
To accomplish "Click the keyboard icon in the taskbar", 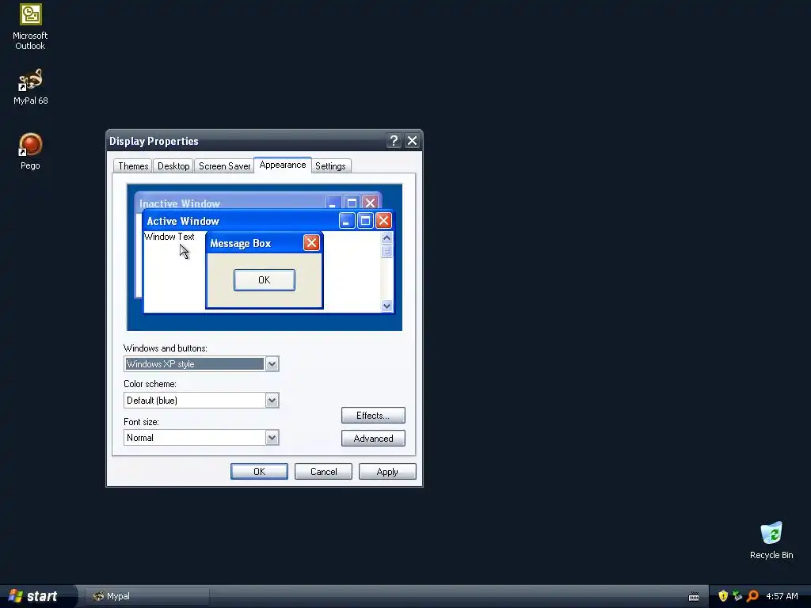I will click(694, 597).
